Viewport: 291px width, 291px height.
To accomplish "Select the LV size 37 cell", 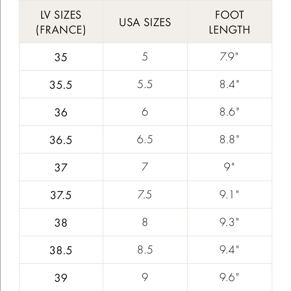I will click(x=61, y=167).
